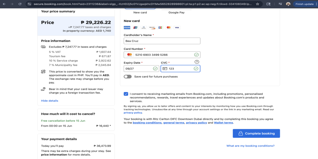The height and width of the screenshot is (159, 318).
Task: Click the taxes excluded banknote icon
Action: 43,47
